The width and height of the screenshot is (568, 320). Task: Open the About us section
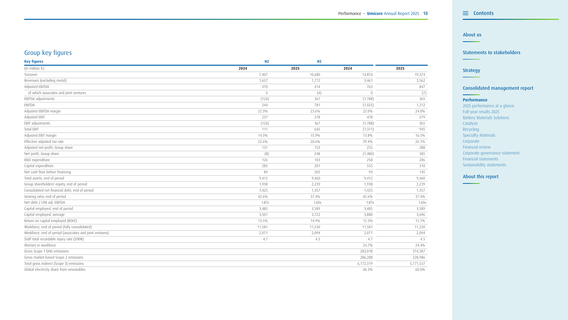472,35
